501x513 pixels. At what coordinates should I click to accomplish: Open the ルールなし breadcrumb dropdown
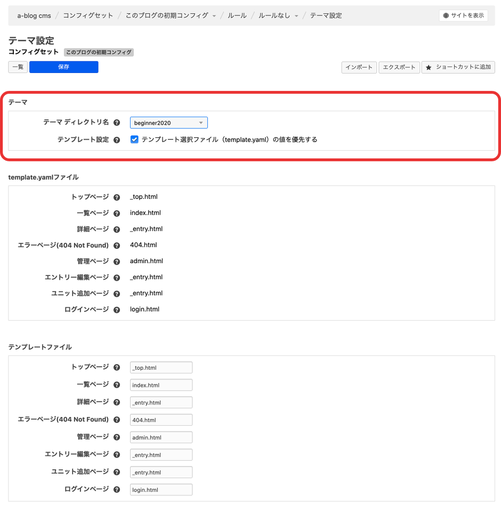(x=296, y=15)
